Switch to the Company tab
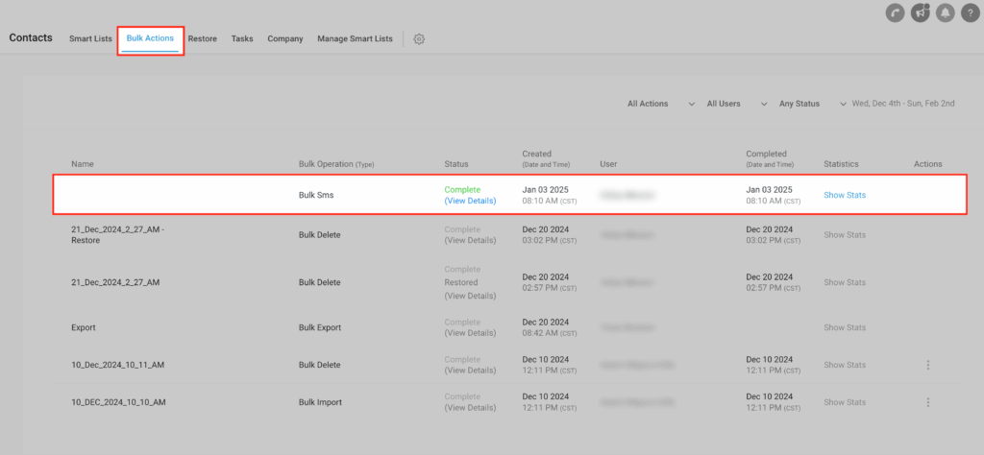This screenshot has height=455, width=984. point(285,39)
